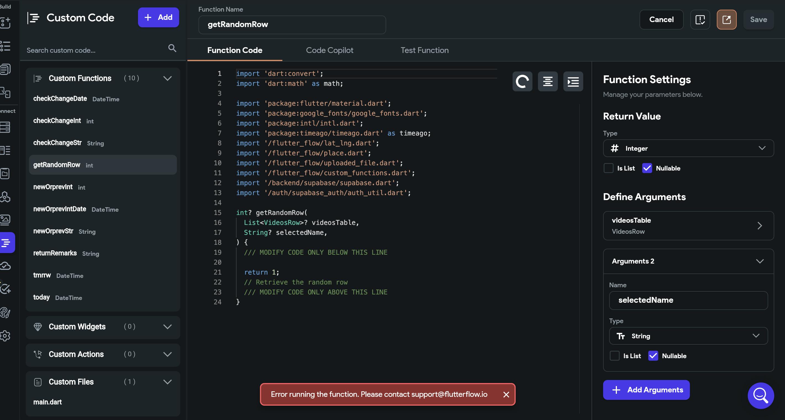Viewport: 785px width, 420px height.
Task: Collapse the Custom Functions section
Action: pyautogui.click(x=167, y=78)
